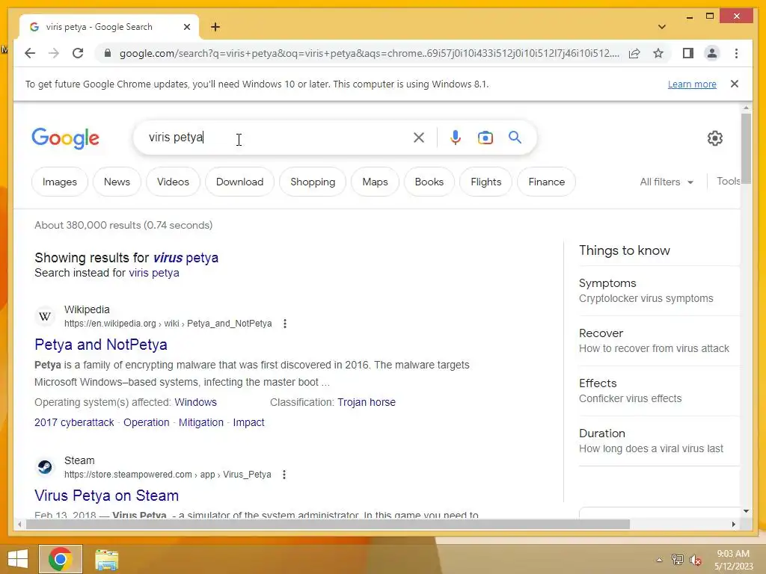The height and width of the screenshot is (574, 766).
Task: Open Learn more link about Chrome updates
Action: point(692,84)
